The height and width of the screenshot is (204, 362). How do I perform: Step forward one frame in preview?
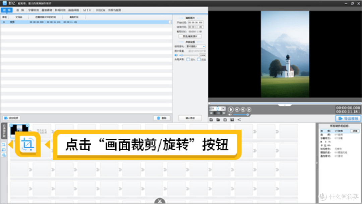point(249,110)
